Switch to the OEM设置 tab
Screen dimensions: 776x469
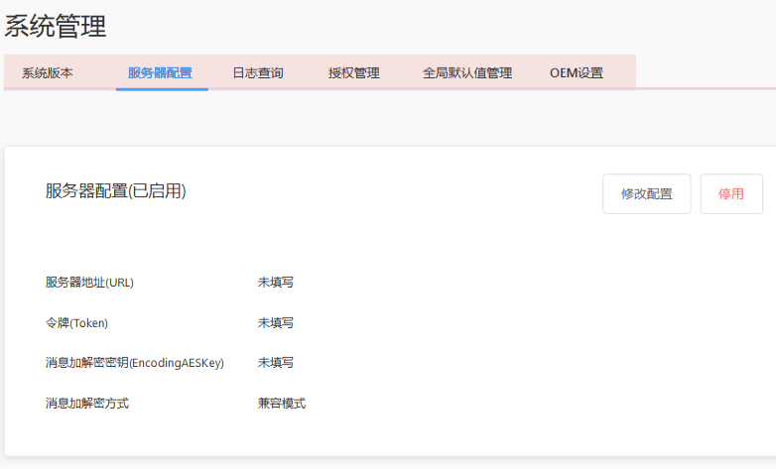point(577,72)
